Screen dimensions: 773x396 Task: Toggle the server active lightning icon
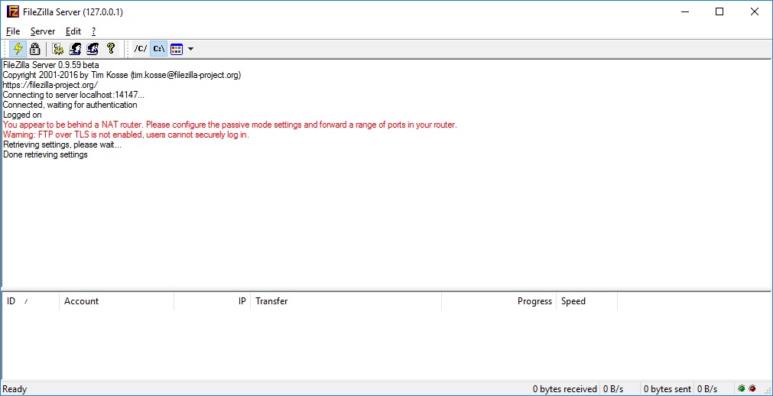[x=18, y=49]
